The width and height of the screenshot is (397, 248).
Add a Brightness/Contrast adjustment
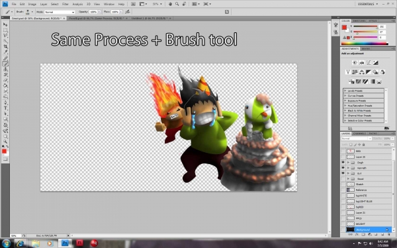(x=355, y=63)
